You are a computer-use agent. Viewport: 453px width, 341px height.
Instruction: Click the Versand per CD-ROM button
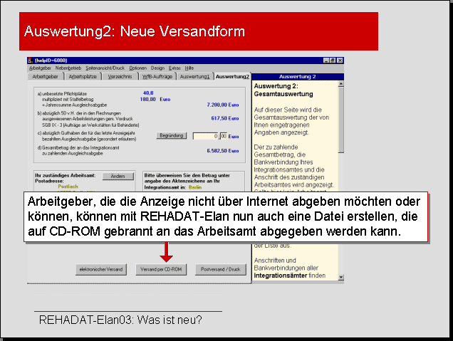[162, 270]
